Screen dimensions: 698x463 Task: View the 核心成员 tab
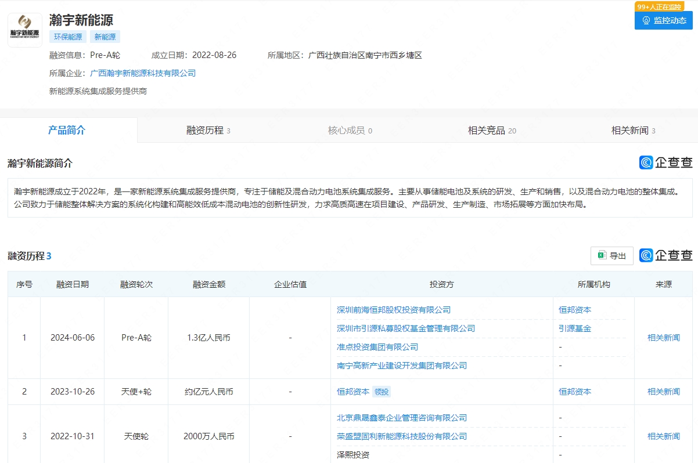tap(347, 130)
